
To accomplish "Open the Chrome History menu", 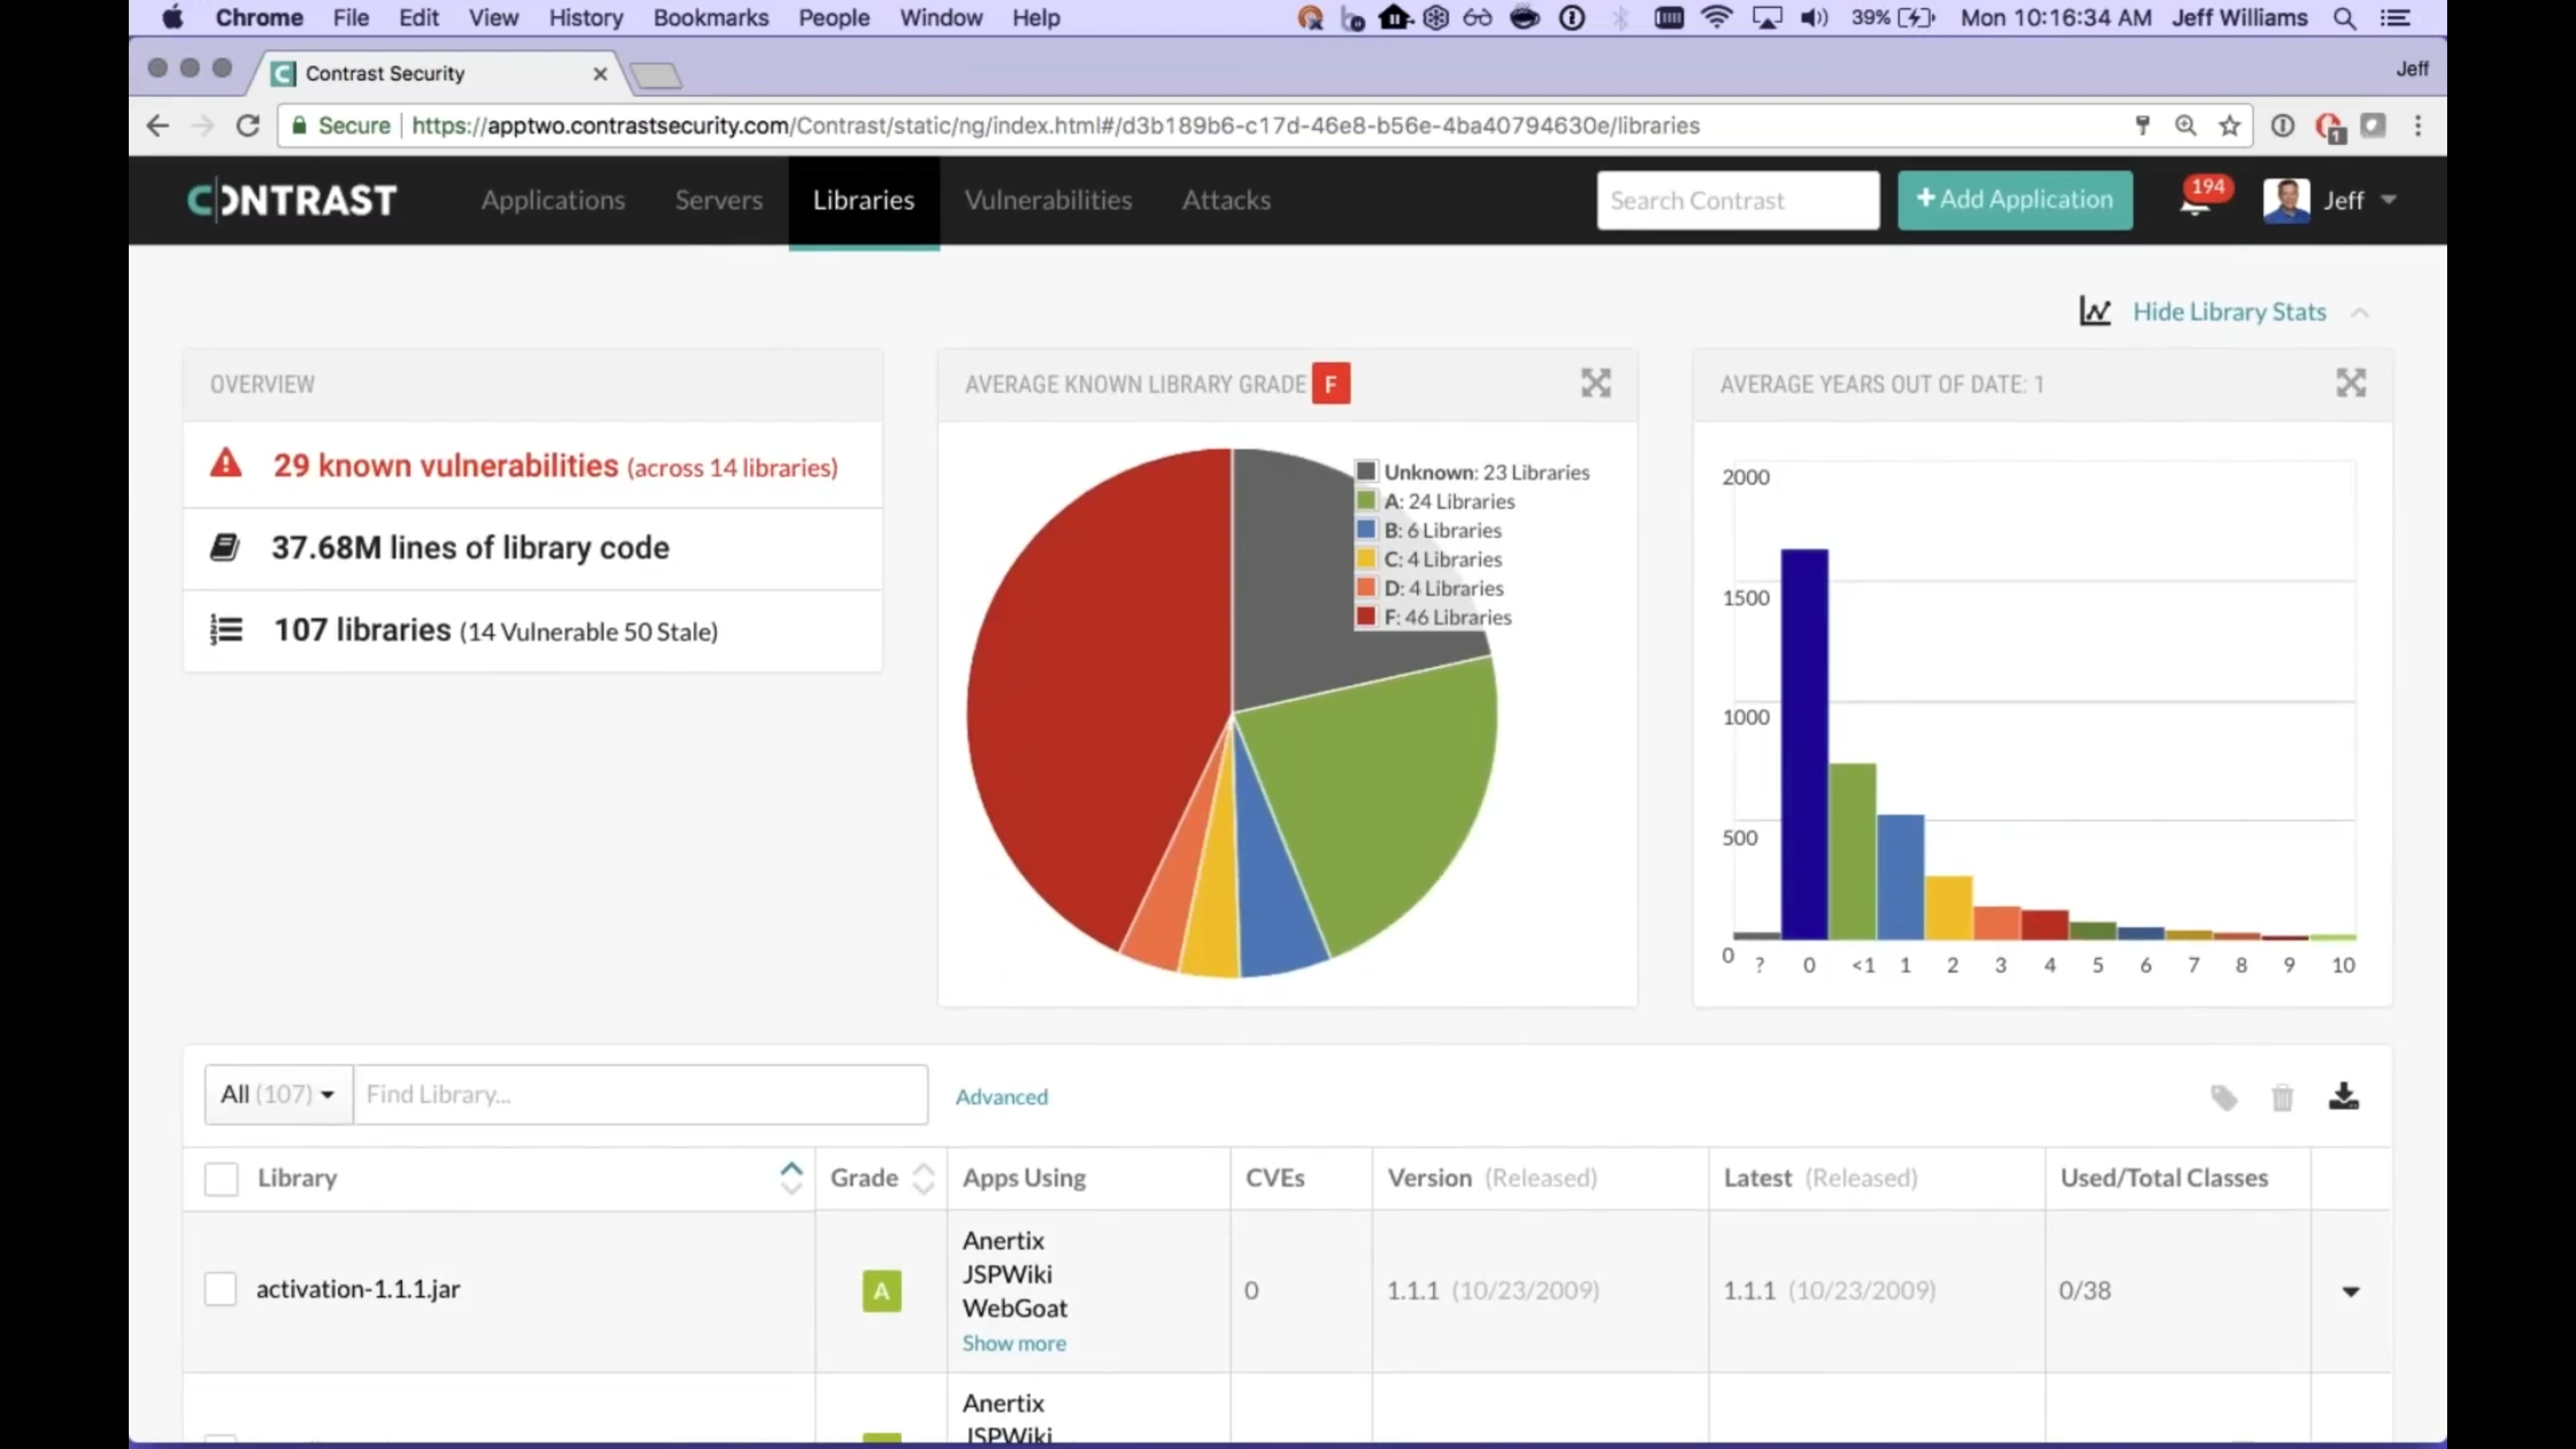I will coord(586,18).
